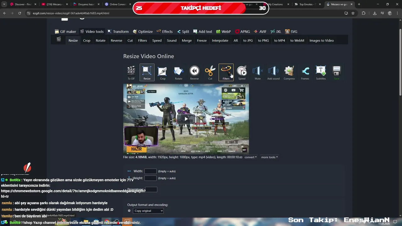Open GIF maker in top menu

pyautogui.click(x=65, y=31)
